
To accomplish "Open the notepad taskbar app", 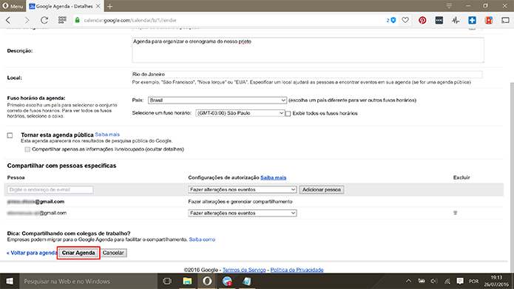I will tap(247, 281).
